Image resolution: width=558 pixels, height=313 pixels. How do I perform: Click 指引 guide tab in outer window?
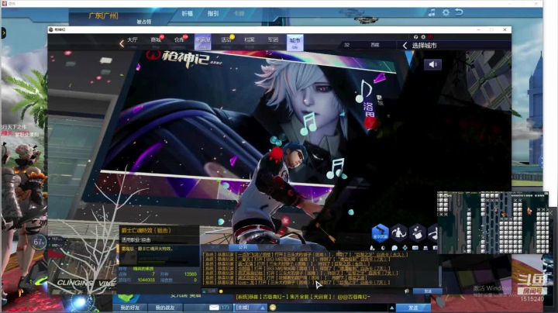(213, 13)
